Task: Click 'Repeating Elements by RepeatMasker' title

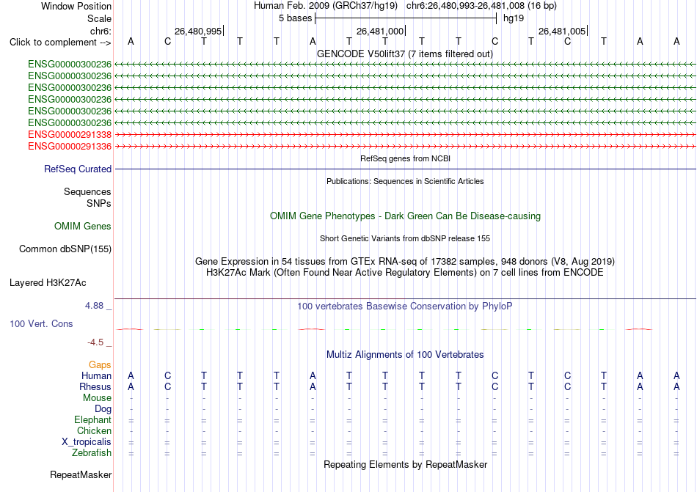Action: (406, 465)
